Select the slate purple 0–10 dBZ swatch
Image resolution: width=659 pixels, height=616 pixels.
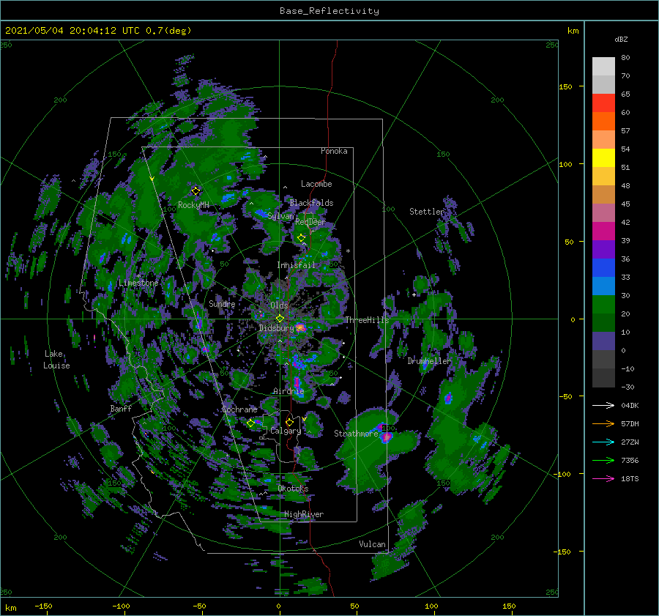coord(603,341)
